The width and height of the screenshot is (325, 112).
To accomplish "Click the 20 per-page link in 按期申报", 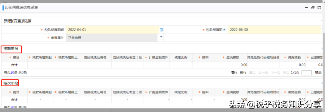I will click(12, 72).
